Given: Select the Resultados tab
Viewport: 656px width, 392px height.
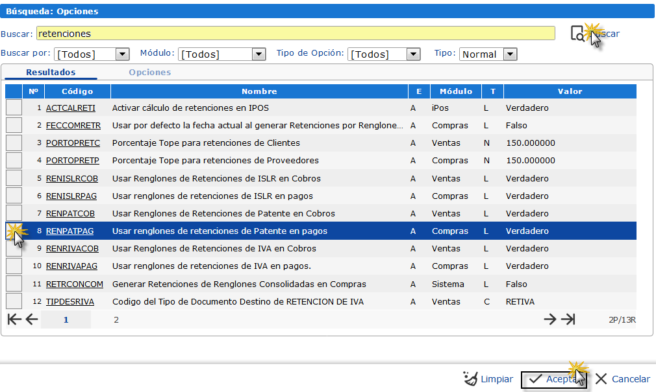Looking at the screenshot, I should point(51,73).
